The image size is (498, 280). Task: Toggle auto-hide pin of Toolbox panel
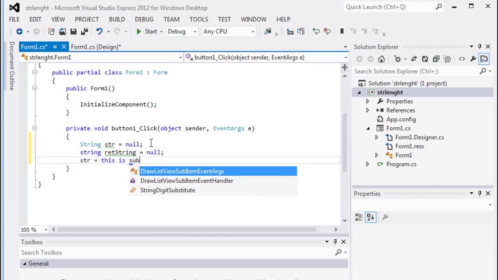(x=335, y=242)
